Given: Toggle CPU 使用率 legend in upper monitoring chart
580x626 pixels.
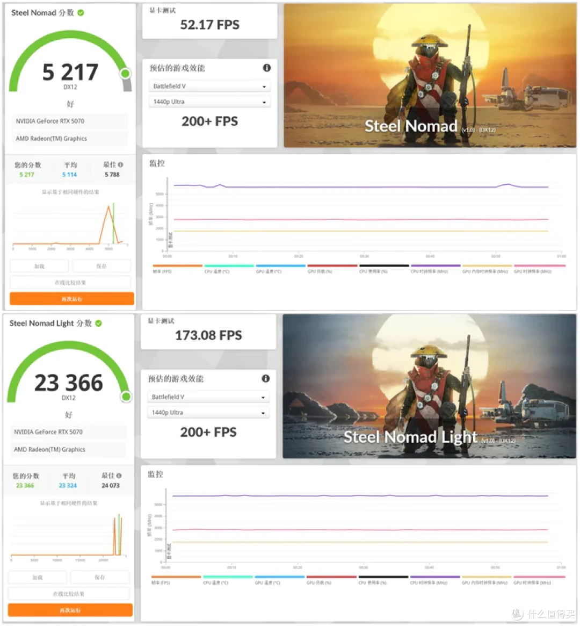Looking at the screenshot, I should [x=384, y=269].
